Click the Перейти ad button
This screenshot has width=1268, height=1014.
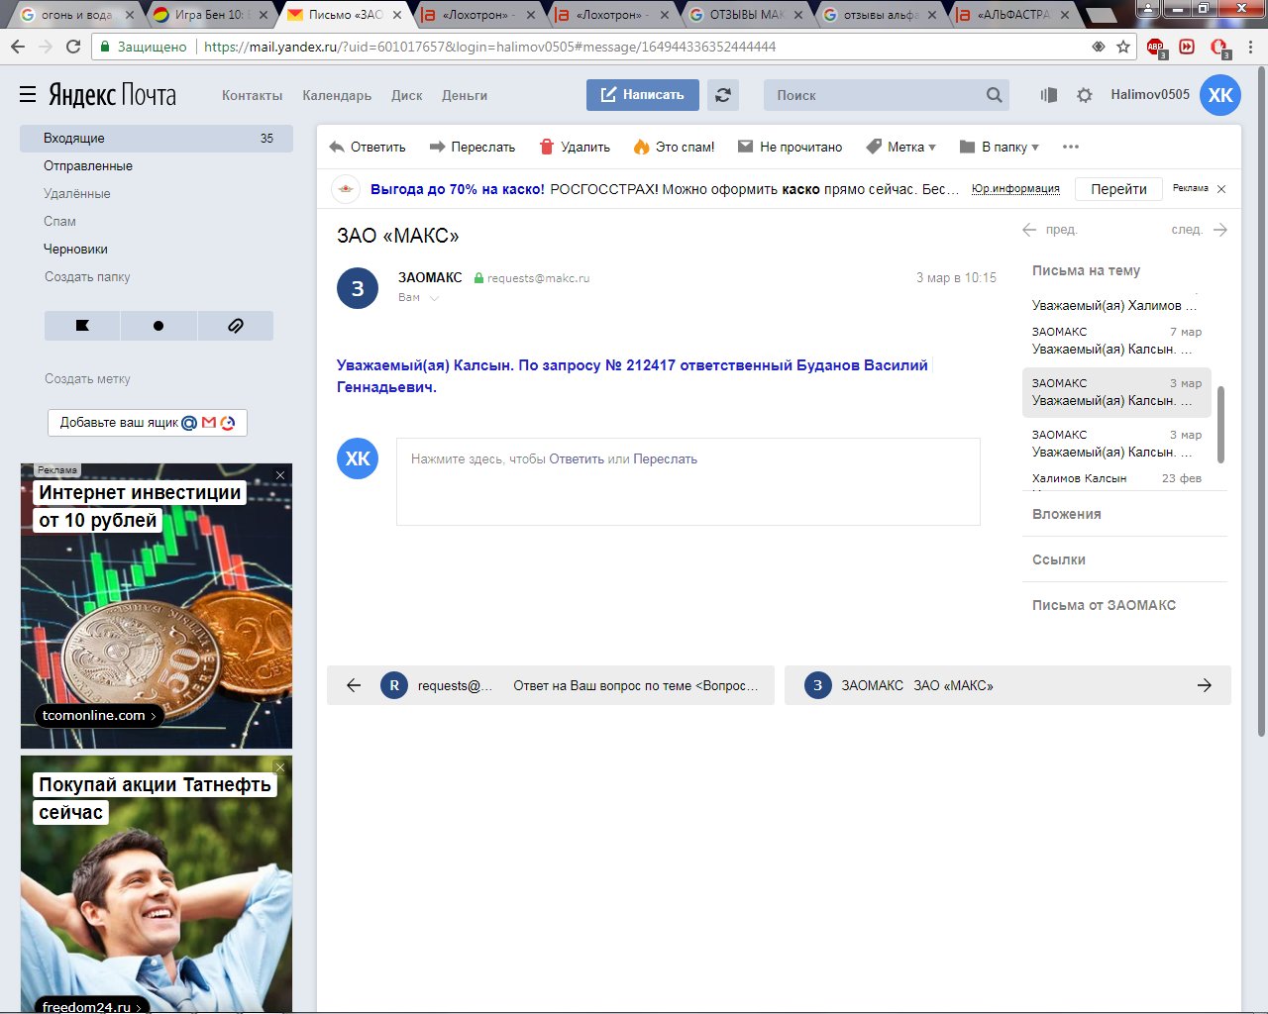[1118, 189]
